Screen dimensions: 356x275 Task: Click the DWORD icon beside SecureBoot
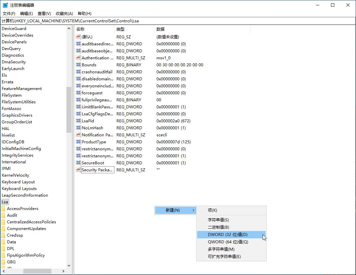point(78,163)
